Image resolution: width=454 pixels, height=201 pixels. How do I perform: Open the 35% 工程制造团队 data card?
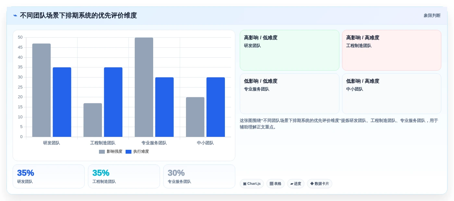point(124,176)
